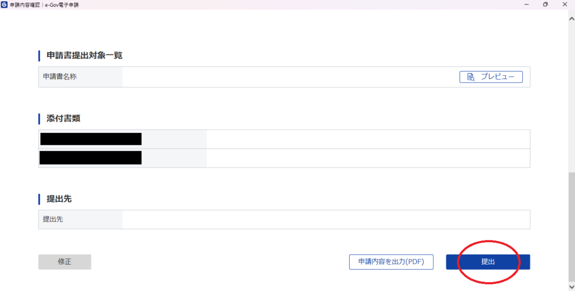Restore down the window size
Viewport: 575px width, 291px height.
tap(545, 4)
